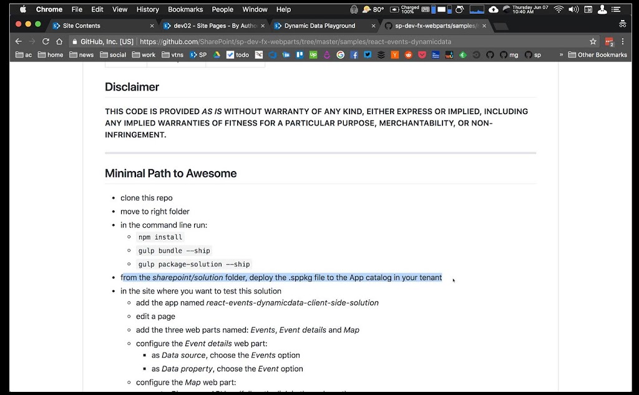Close the Site Contents tab

[x=152, y=26]
